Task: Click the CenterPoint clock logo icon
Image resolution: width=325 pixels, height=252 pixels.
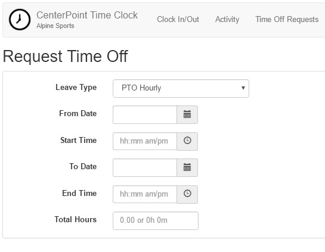Action: (x=20, y=20)
